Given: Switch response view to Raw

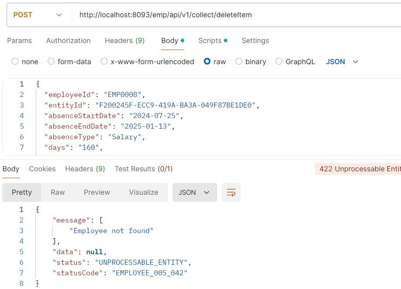Looking at the screenshot, I should pos(58,192).
